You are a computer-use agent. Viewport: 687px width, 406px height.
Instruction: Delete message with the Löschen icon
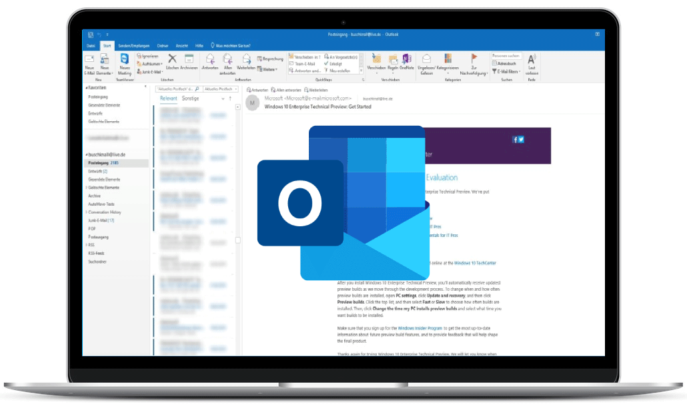[172, 59]
